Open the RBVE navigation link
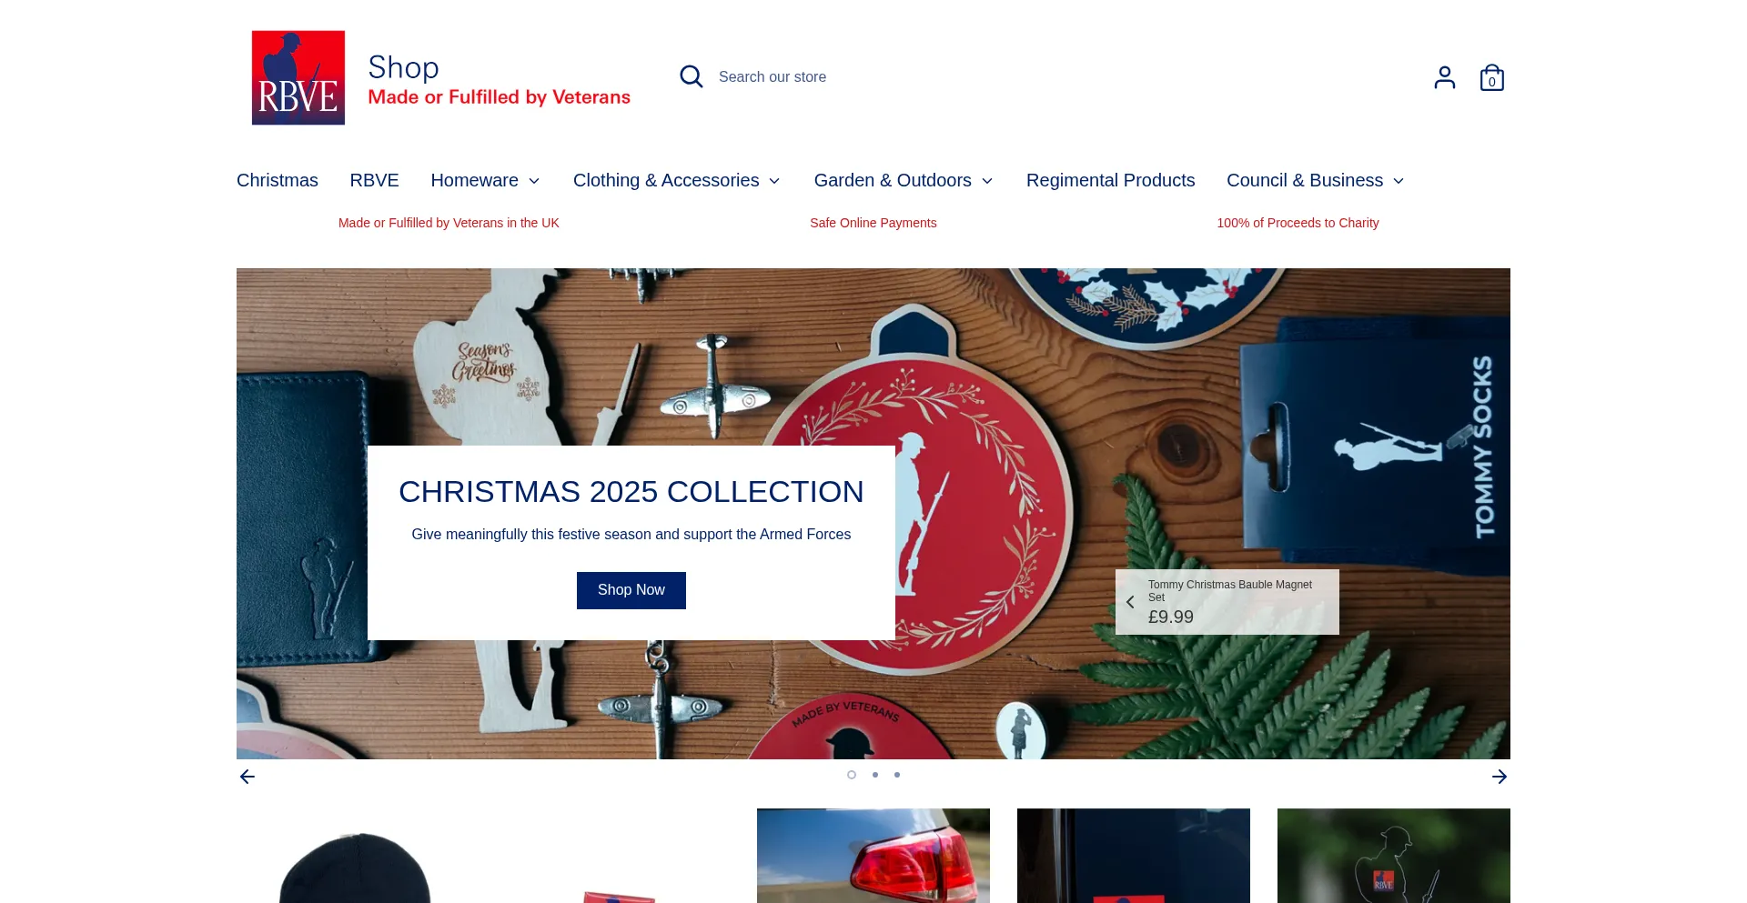Image resolution: width=1747 pixels, height=903 pixels. tap(375, 180)
